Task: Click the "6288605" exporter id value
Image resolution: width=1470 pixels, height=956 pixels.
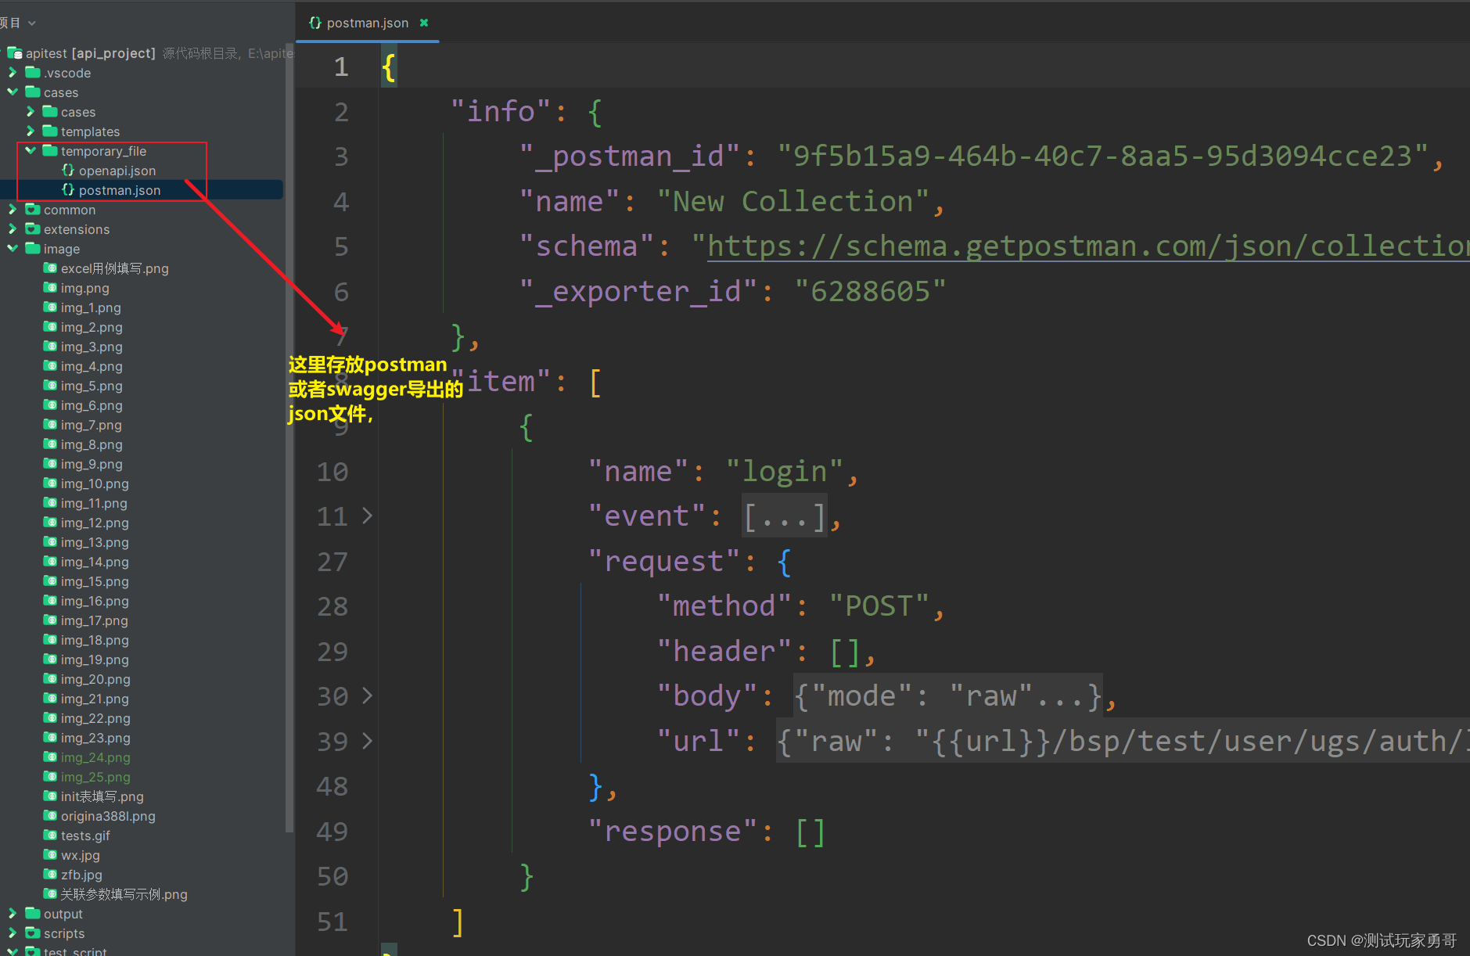Action: (870, 292)
